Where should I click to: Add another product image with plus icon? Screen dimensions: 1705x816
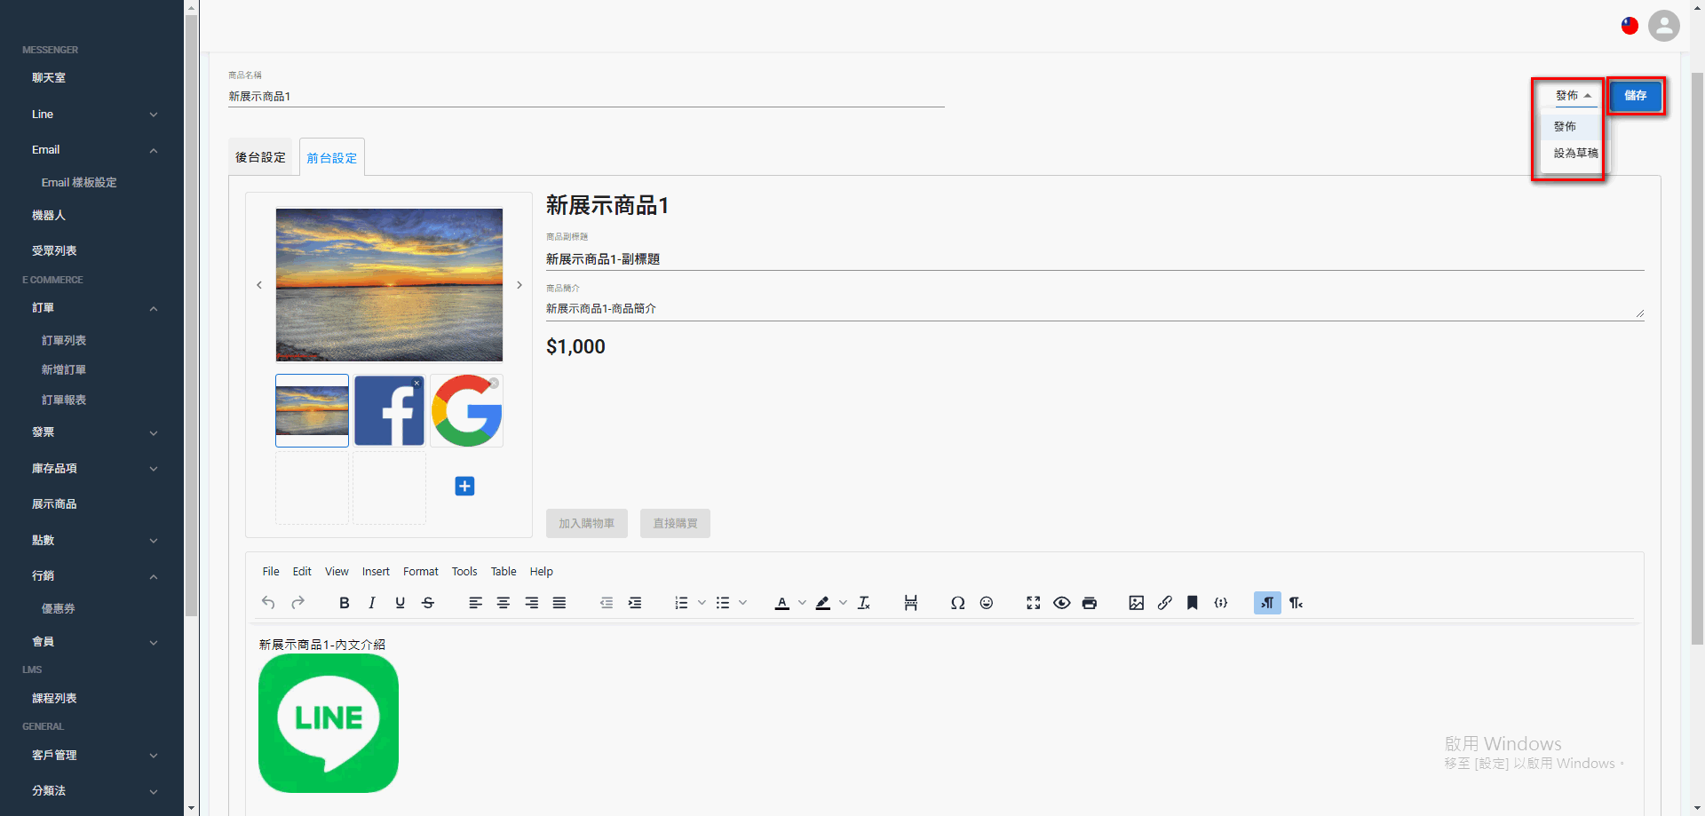click(x=464, y=486)
